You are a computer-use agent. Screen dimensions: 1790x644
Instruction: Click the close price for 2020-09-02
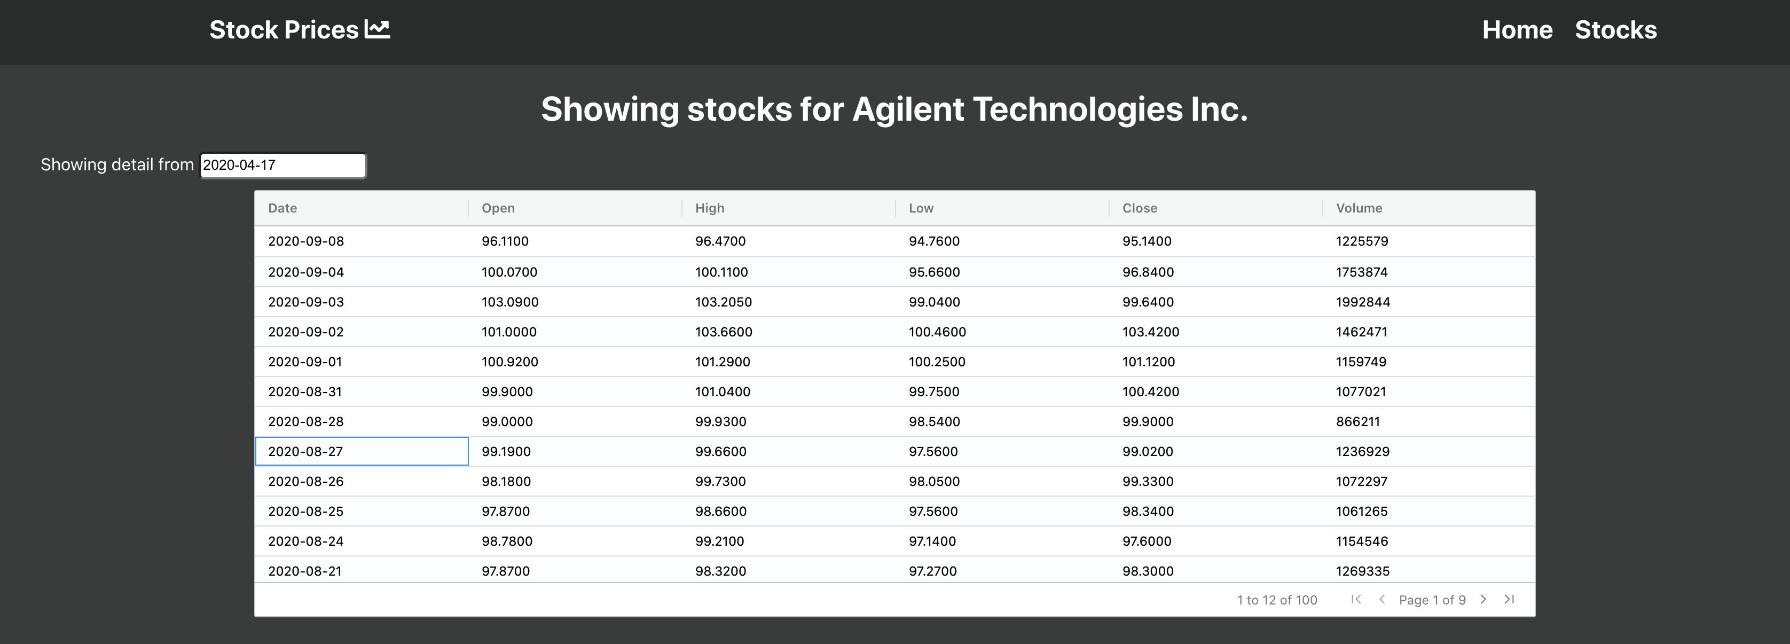pos(1151,332)
